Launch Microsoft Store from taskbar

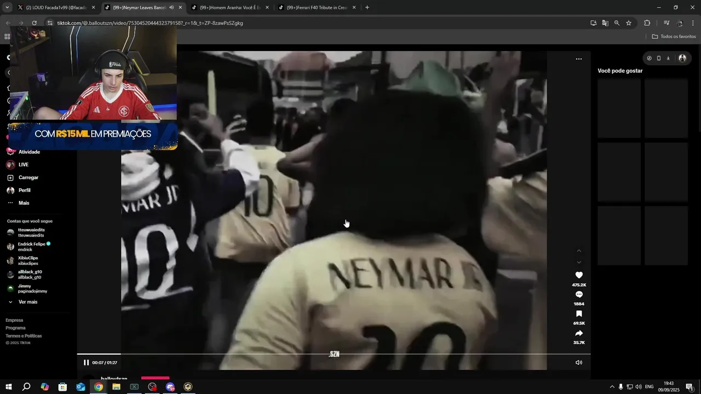(x=62, y=387)
